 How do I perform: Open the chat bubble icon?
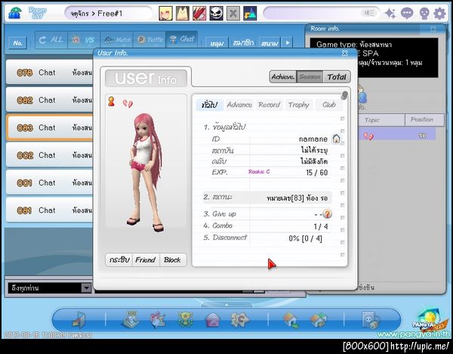407,14
